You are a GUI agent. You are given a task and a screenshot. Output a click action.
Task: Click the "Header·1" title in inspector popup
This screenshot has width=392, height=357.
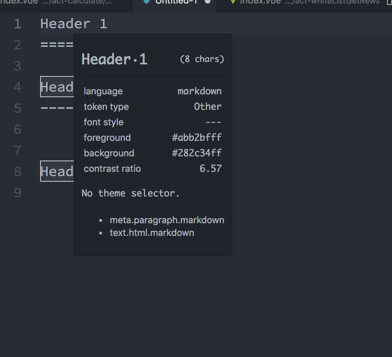point(114,60)
